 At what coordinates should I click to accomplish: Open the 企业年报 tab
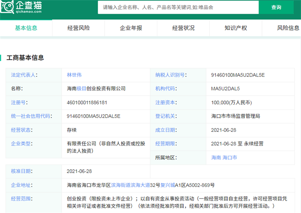131,28
